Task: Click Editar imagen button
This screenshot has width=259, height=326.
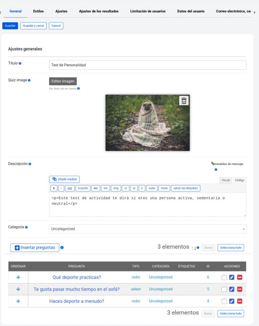Action: (63, 81)
